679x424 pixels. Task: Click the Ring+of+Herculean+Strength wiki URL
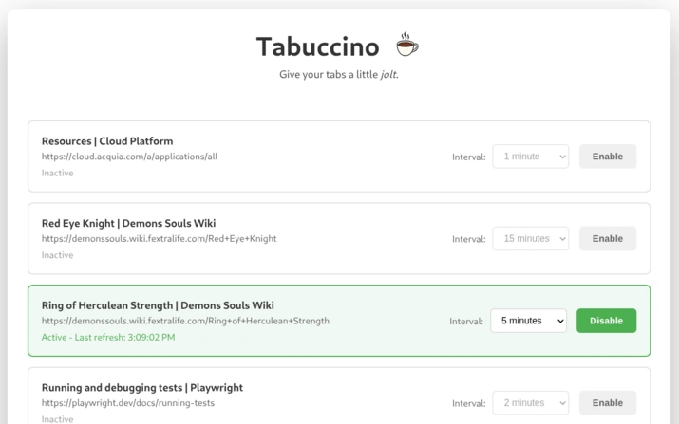[185, 321]
